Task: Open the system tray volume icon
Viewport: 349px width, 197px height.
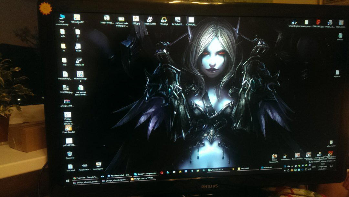Action: [x=310, y=169]
